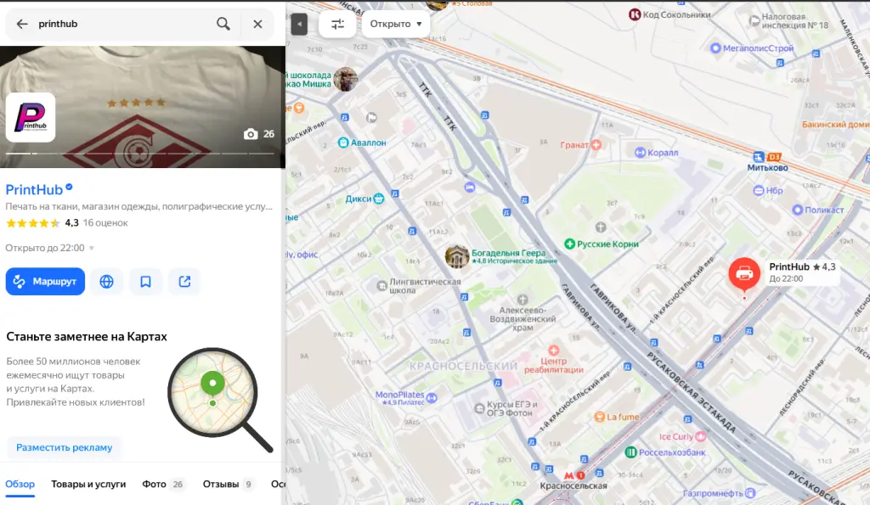Select the Дикси store marker
Screen dimensions: 870x505
point(379,199)
